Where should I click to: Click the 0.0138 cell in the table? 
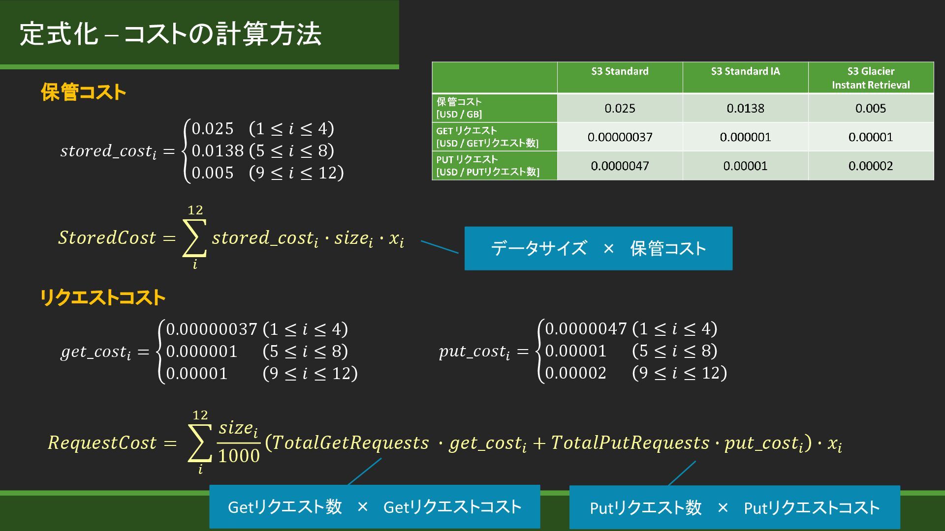pos(745,108)
